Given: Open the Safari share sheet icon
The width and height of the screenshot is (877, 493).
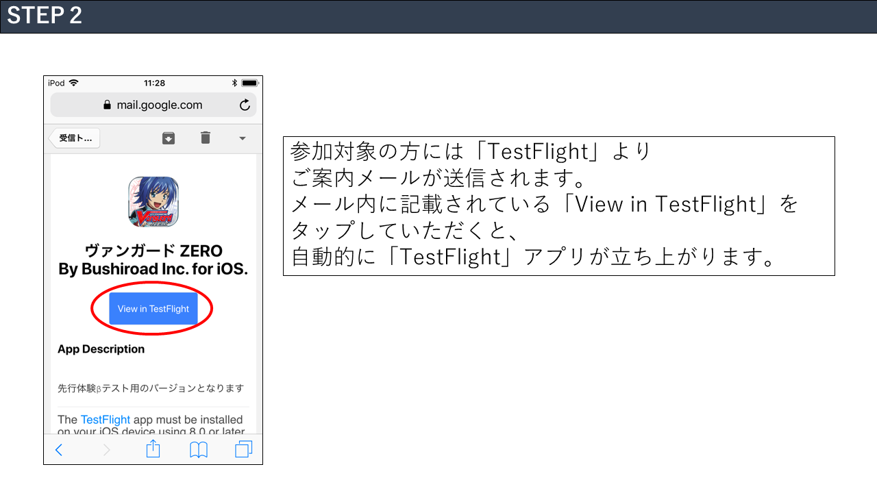Looking at the screenshot, I should coord(153,449).
